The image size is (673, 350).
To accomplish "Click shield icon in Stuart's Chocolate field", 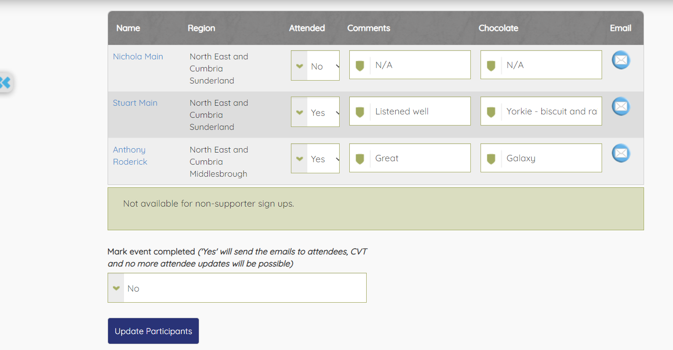I will tap(491, 112).
